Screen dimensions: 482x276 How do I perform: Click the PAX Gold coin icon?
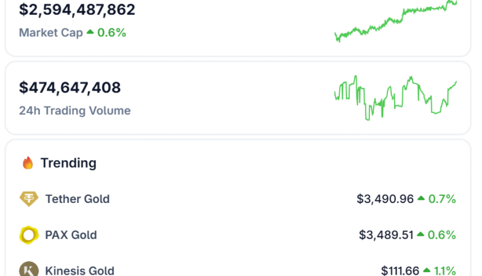pyautogui.click(x=29, y=235)
